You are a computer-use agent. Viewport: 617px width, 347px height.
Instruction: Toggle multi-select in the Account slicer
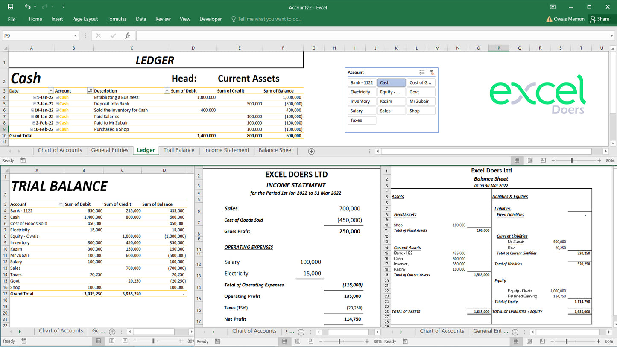(421, 73)
